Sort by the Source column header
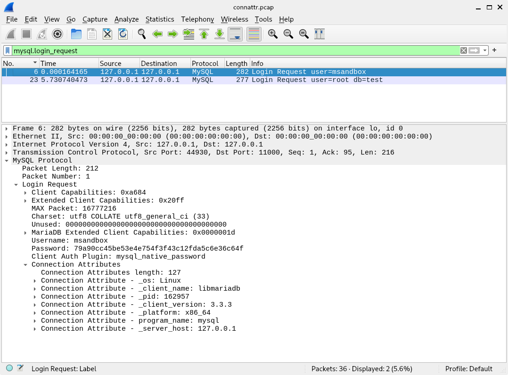This screenshot has height=375, width=508. coord(119,64)
